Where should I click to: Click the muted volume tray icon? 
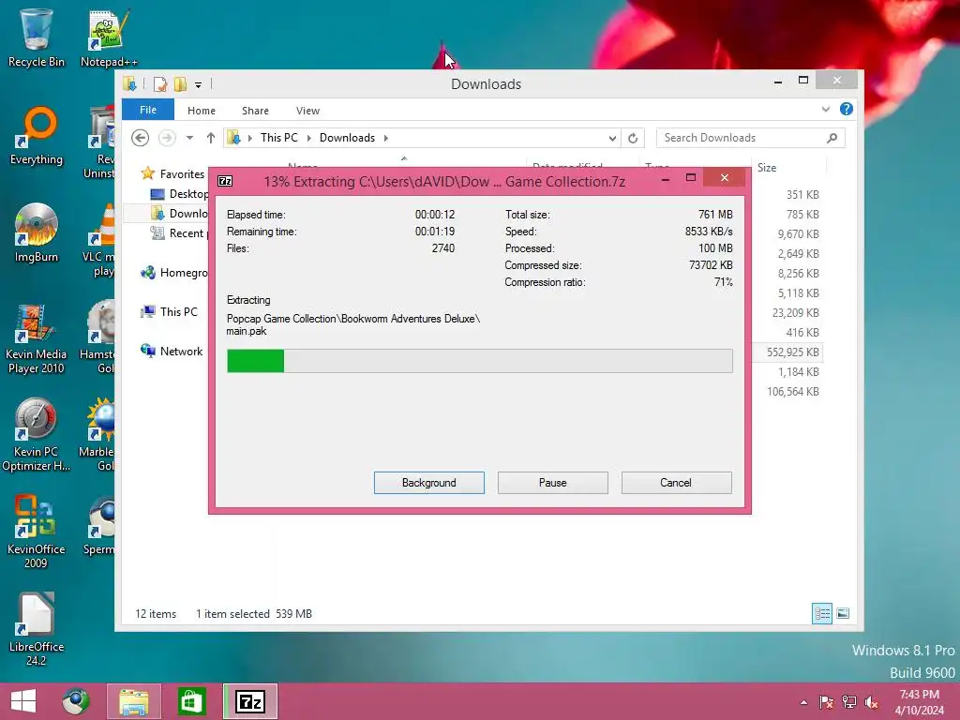[x=871, y=702]
